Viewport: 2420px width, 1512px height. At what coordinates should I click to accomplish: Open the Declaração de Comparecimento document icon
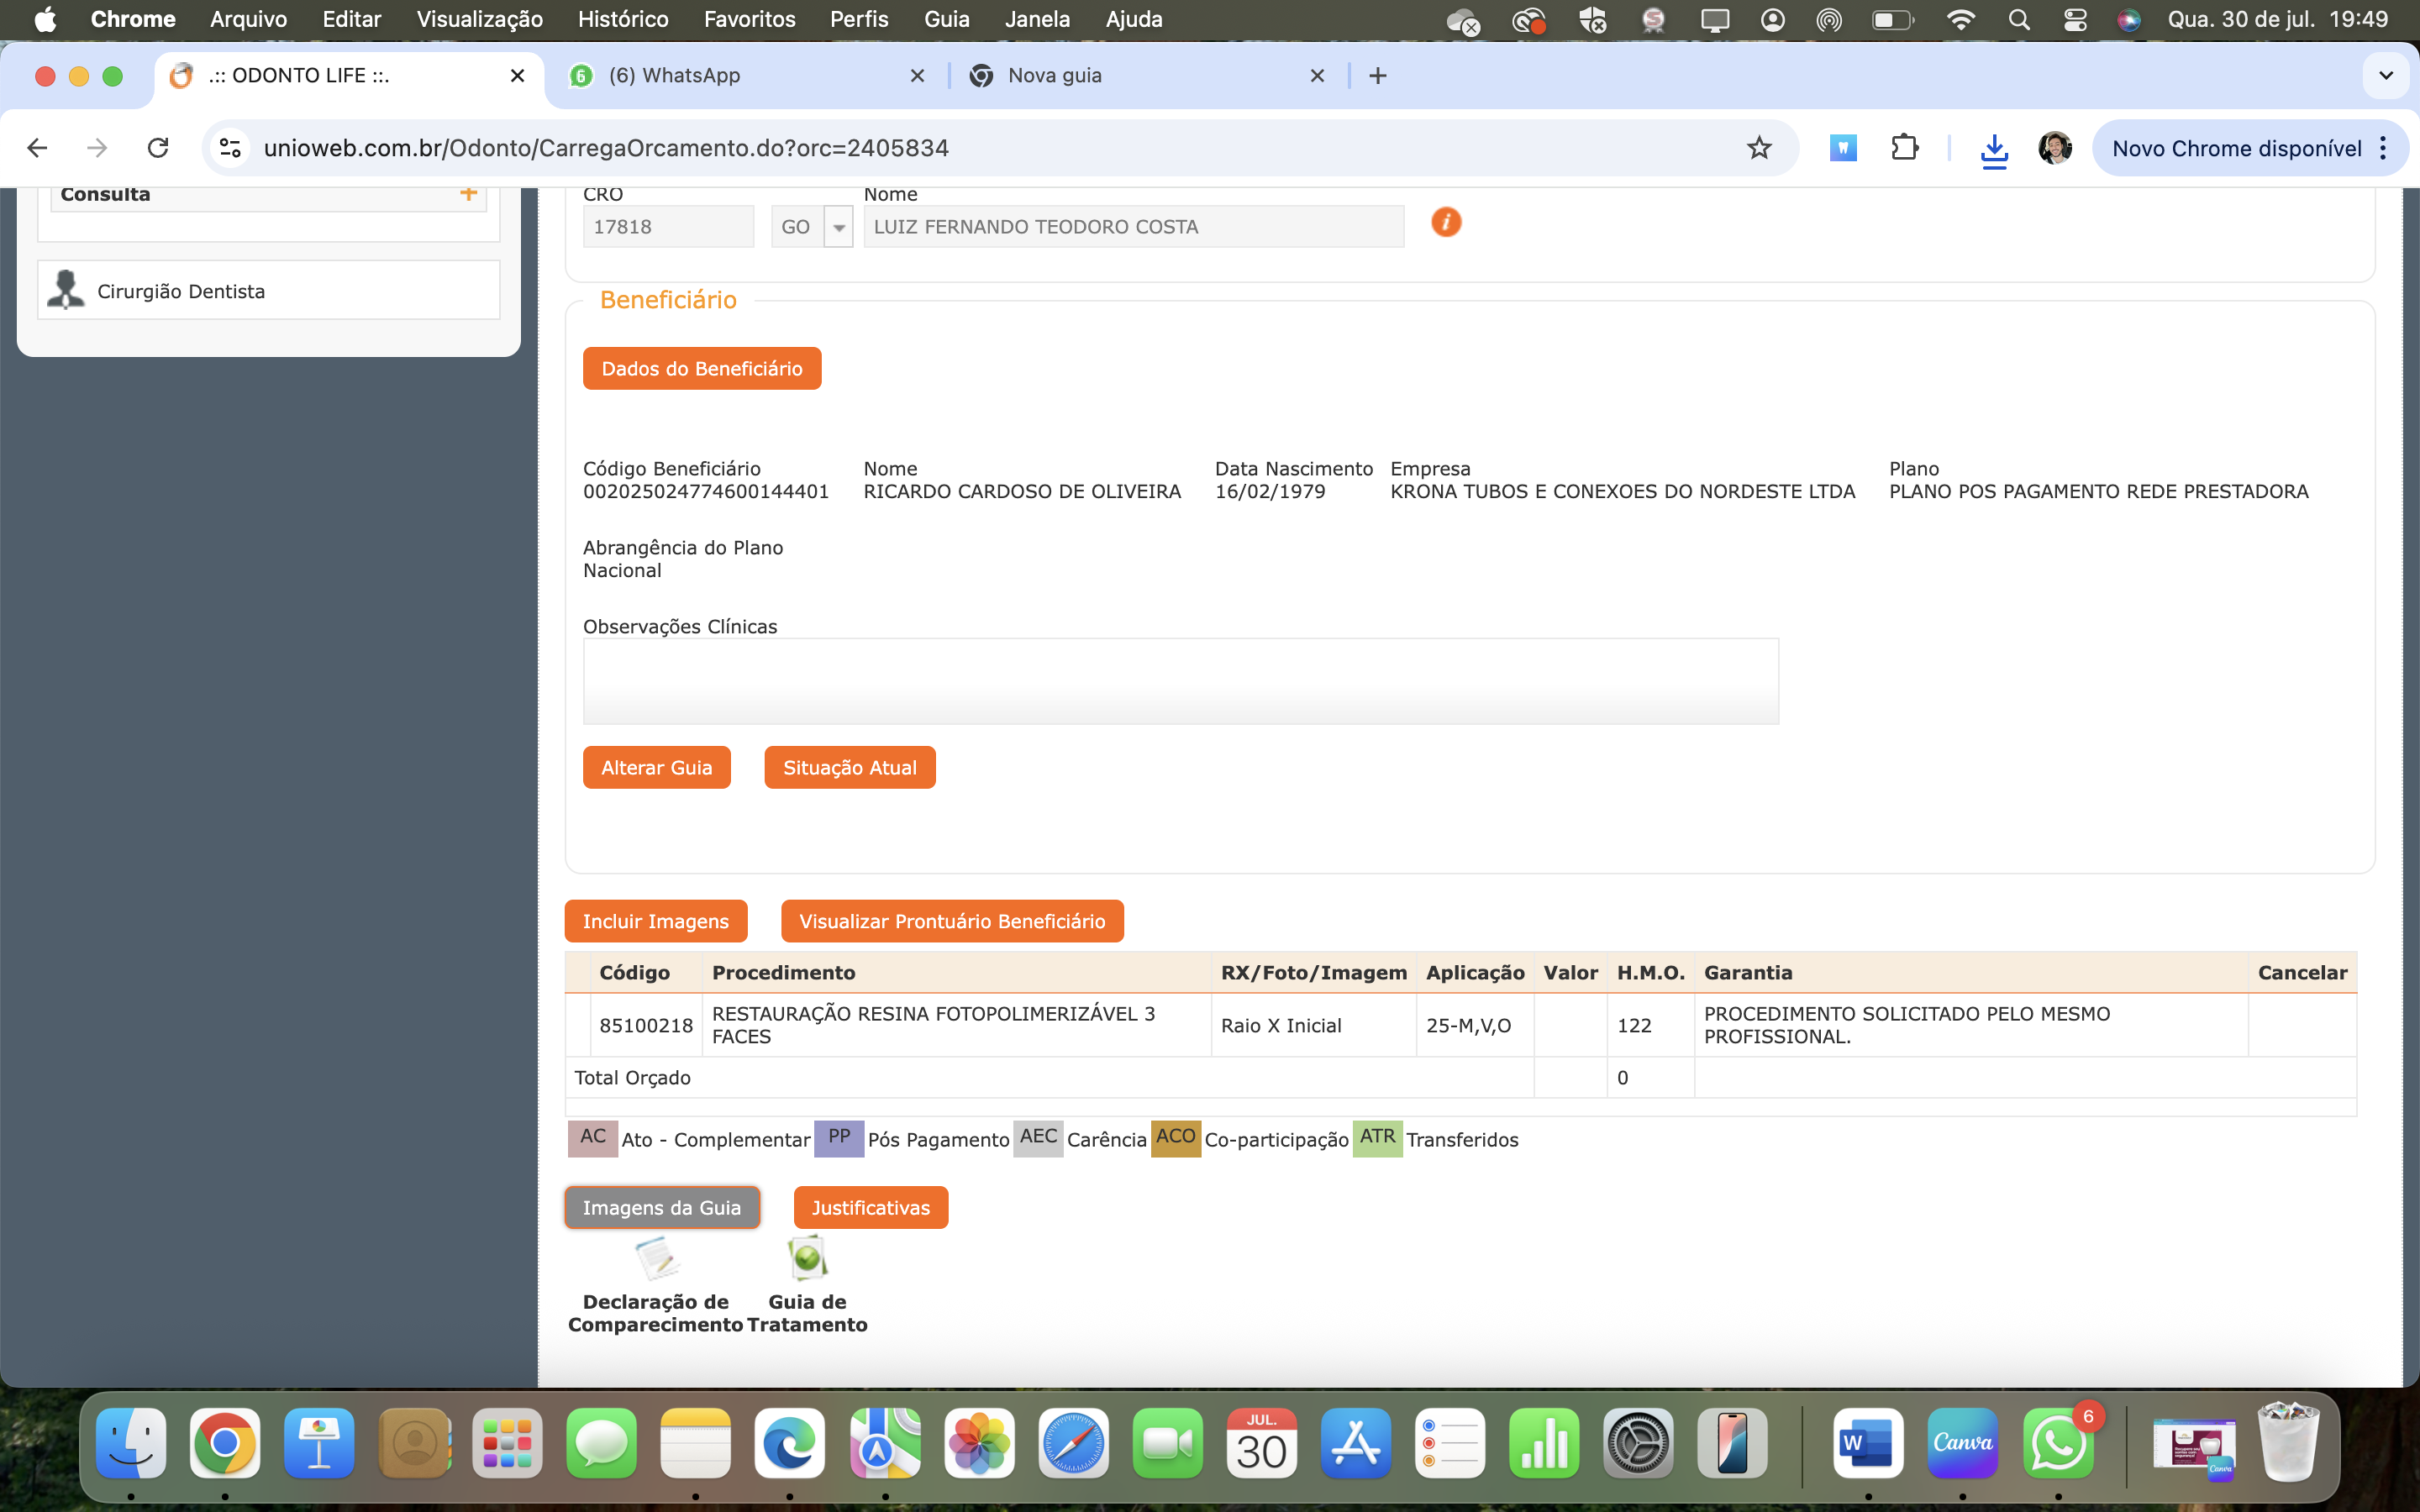(x=657, y=1258)
